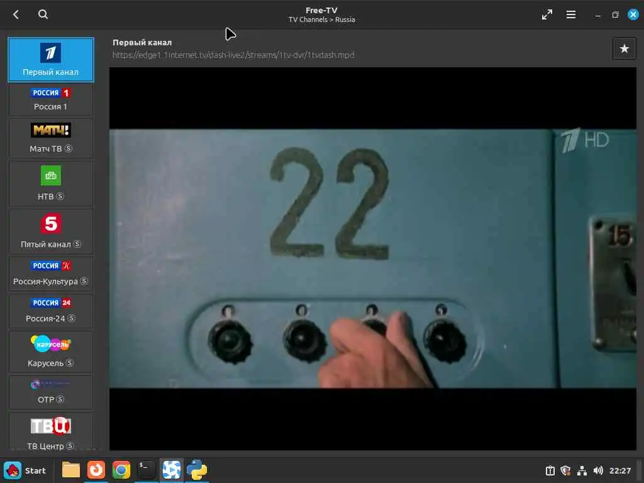This screenshot has height=483, width=644.
Task: Open the file manager from taskbar
Action: point(70,470)
